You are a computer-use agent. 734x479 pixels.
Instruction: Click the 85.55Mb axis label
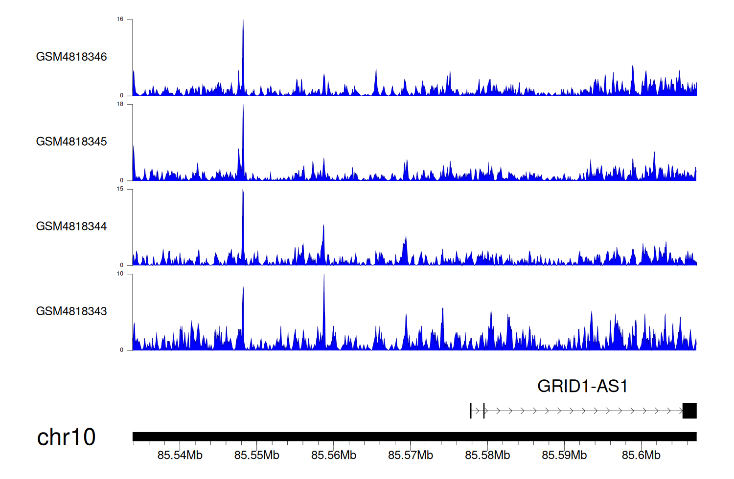click(256, 456)
